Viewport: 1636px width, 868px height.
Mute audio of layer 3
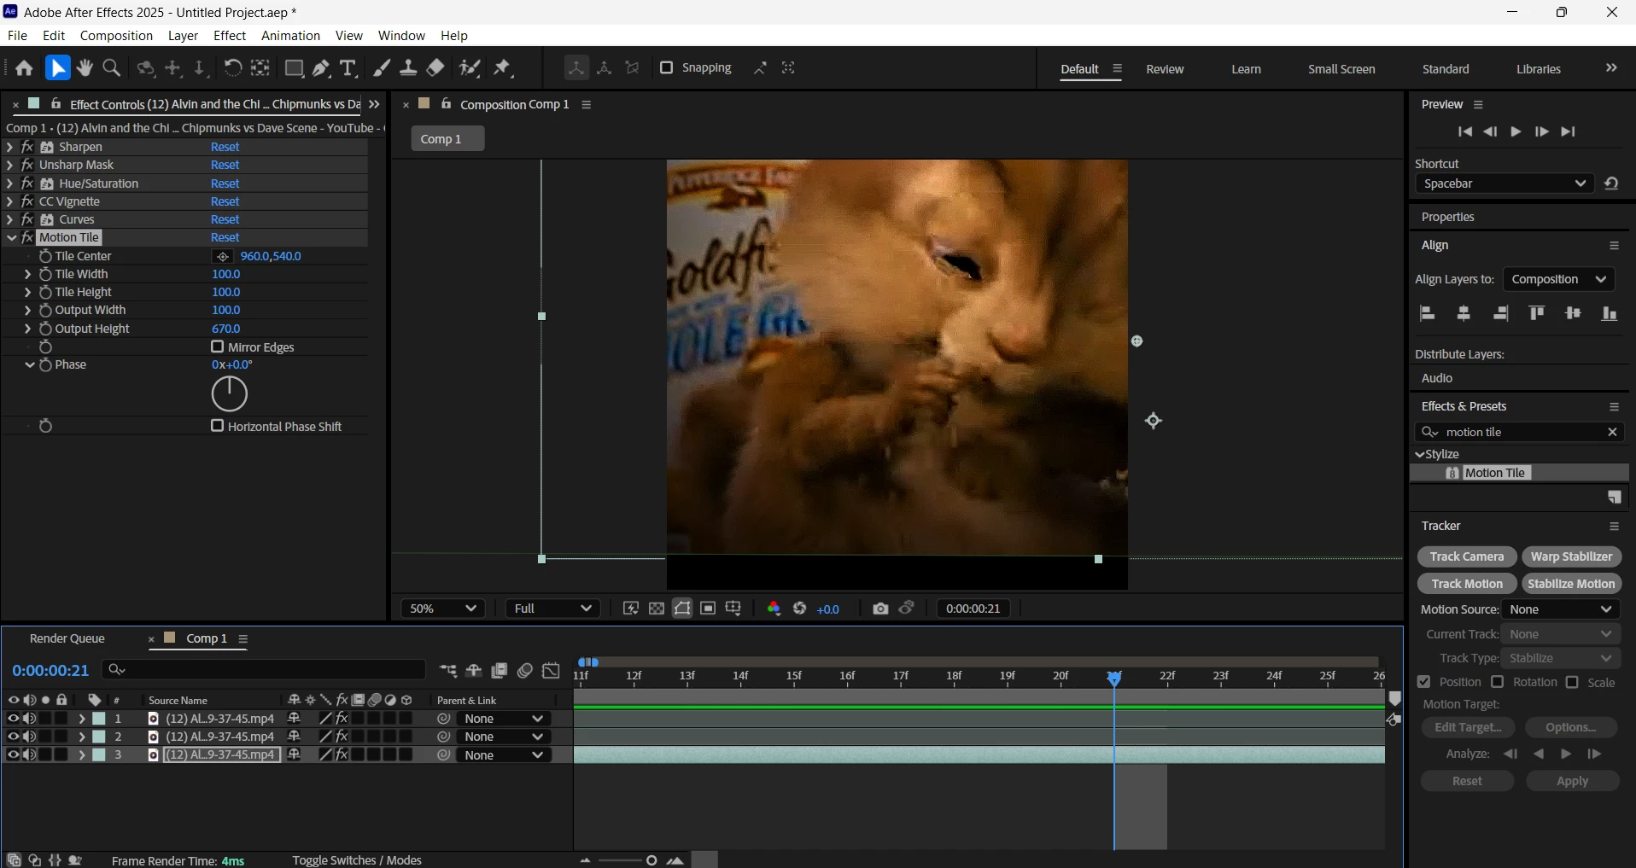[29, 754]
